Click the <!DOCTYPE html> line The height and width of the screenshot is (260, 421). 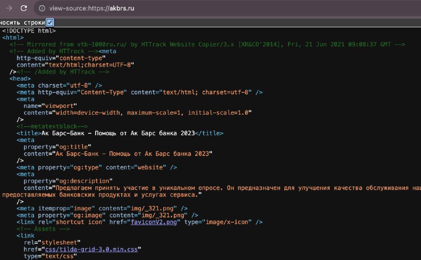pyautogui.click(x=29, y=31)
